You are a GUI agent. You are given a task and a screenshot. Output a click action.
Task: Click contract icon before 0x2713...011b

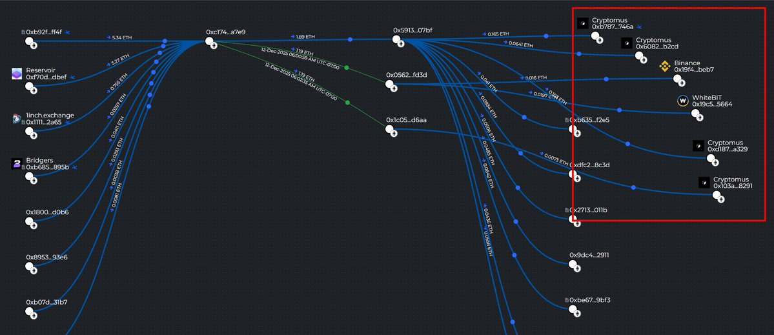click(x=567, y=210)
